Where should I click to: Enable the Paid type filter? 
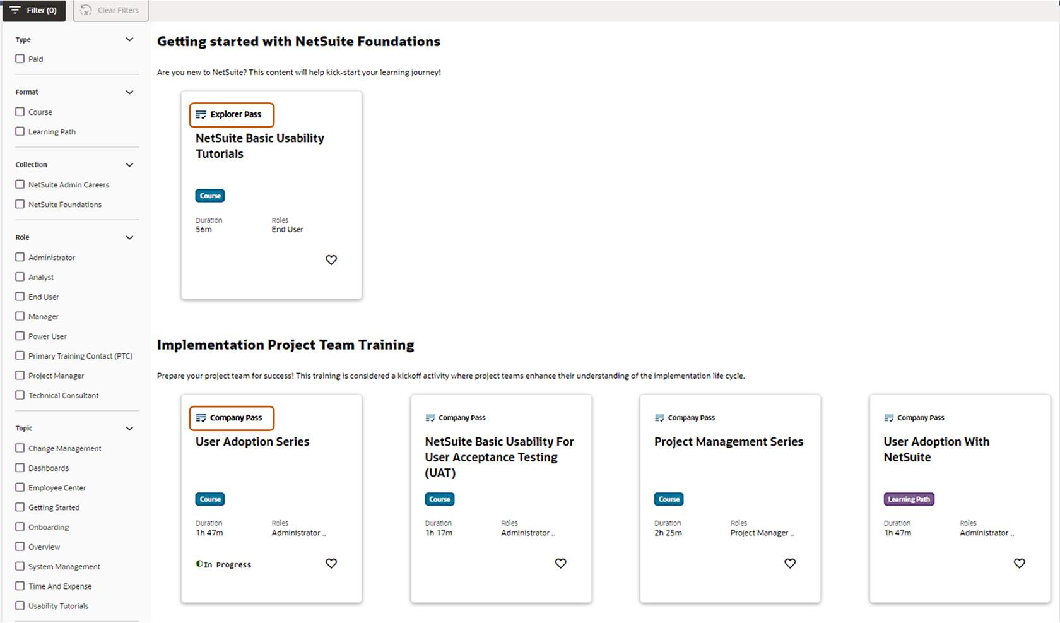[20, 58]
